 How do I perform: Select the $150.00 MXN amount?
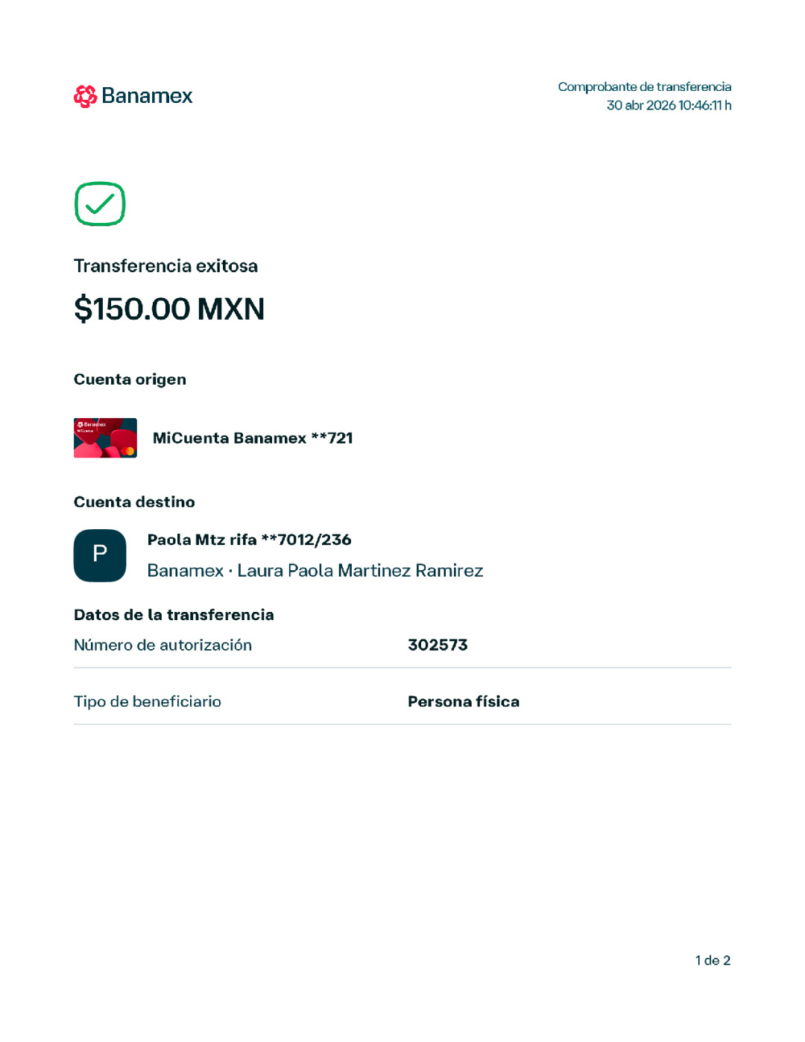point(169,309)
